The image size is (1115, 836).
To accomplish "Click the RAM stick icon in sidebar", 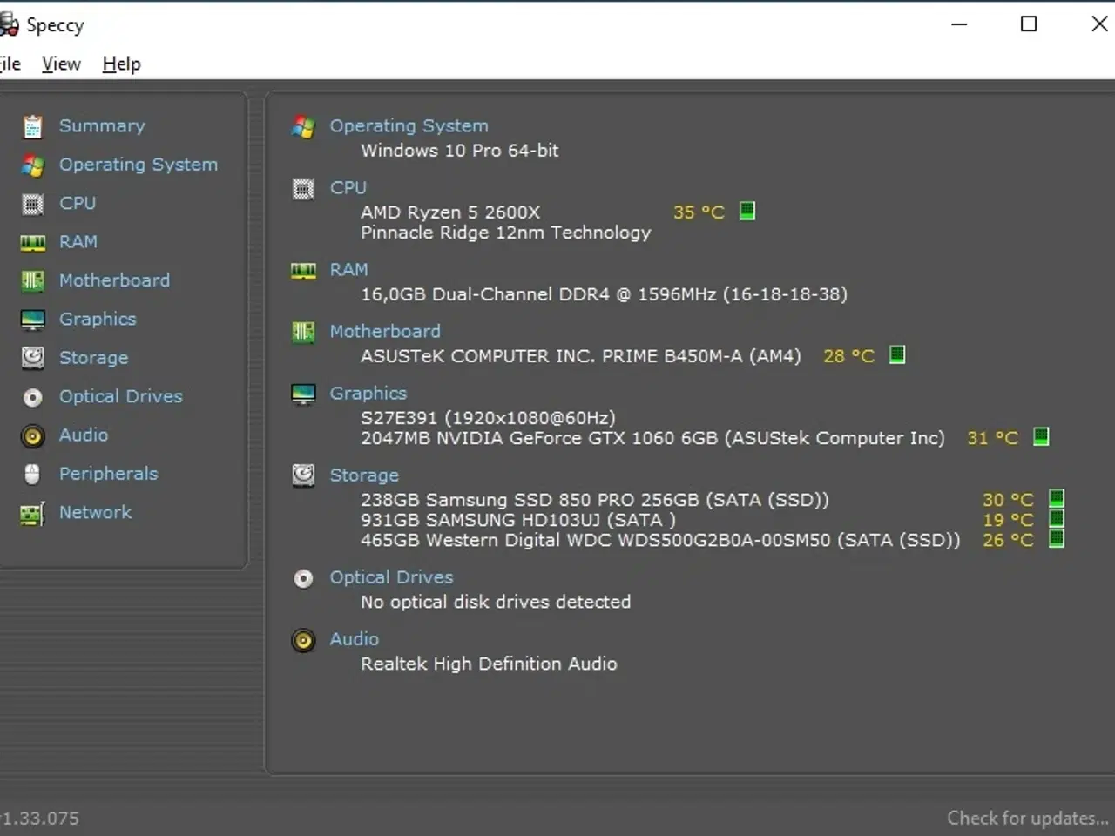I will point(32,243).
